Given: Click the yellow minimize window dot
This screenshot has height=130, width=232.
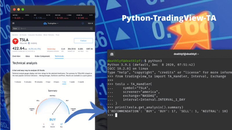Looking at the screenshot, I should pos(19,10).
